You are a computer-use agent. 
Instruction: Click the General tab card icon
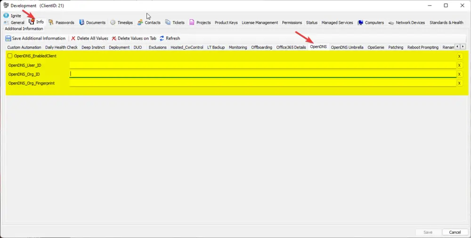pos(6,23)
